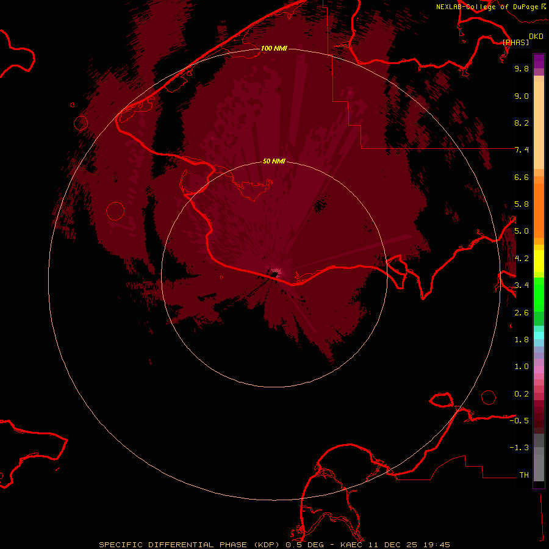This screenshot has height=549, width=549.
Task: Click the DKD product code label
Action: pos(536,37)
